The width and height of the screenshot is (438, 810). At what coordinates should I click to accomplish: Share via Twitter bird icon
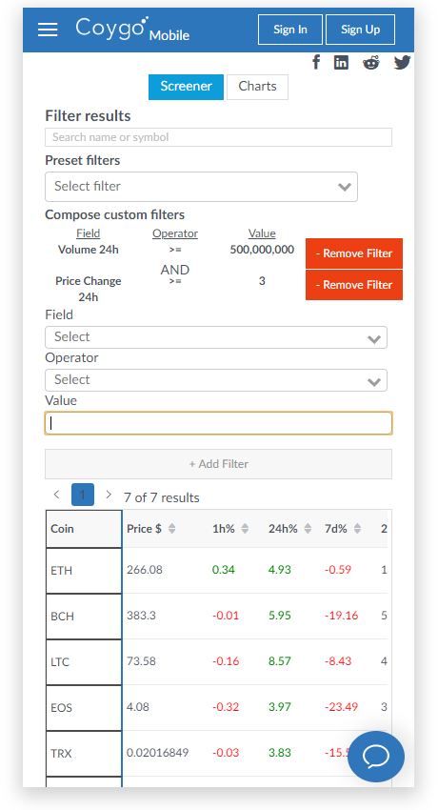402,63
